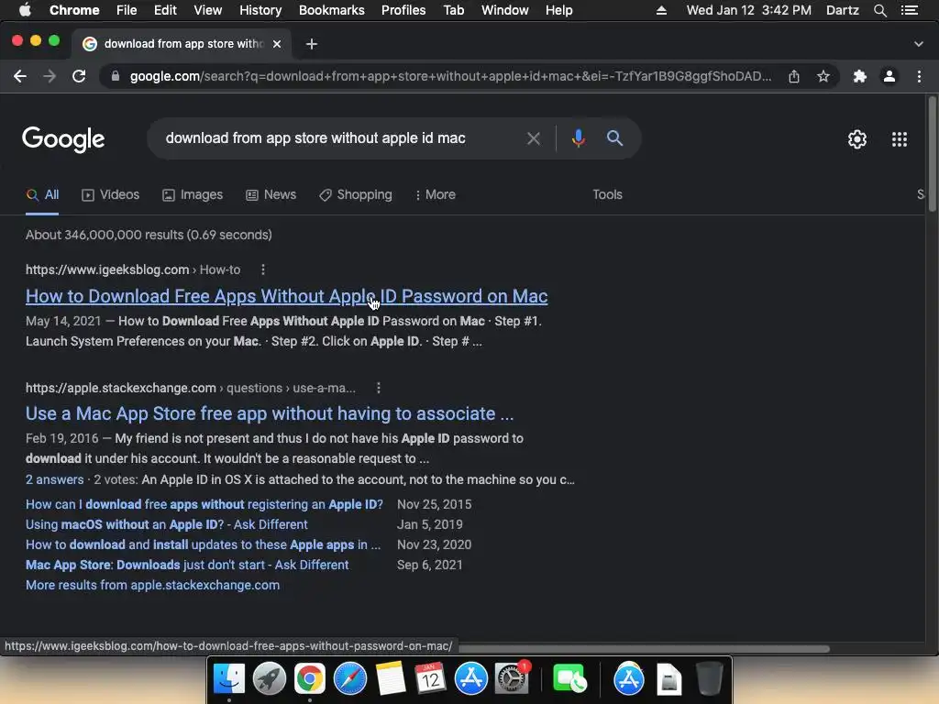The image size is (939, 704).
Task: Open the History menu
Action: click(260, 10)
